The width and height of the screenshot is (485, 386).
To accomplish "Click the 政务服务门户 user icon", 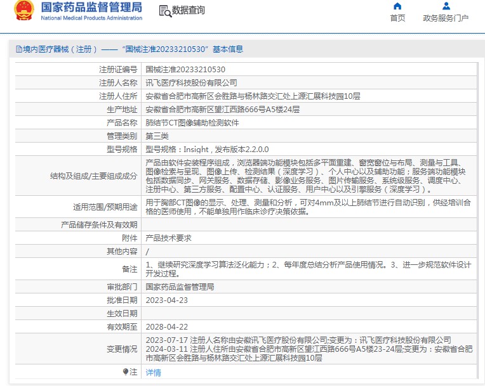I will 446,6.
